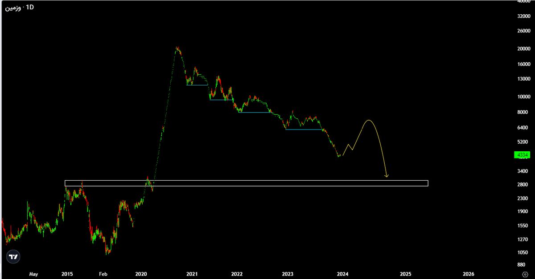
Task: Click the 20000 level on price scale
Action: [522, 49]
